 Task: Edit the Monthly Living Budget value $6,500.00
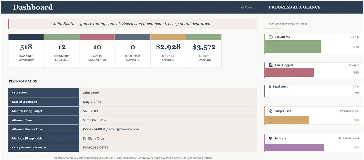168,111
